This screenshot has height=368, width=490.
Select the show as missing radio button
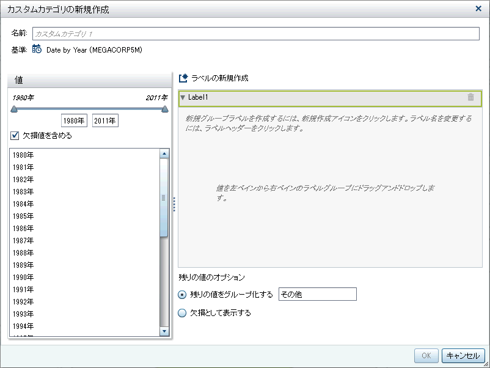click(182, 313)
